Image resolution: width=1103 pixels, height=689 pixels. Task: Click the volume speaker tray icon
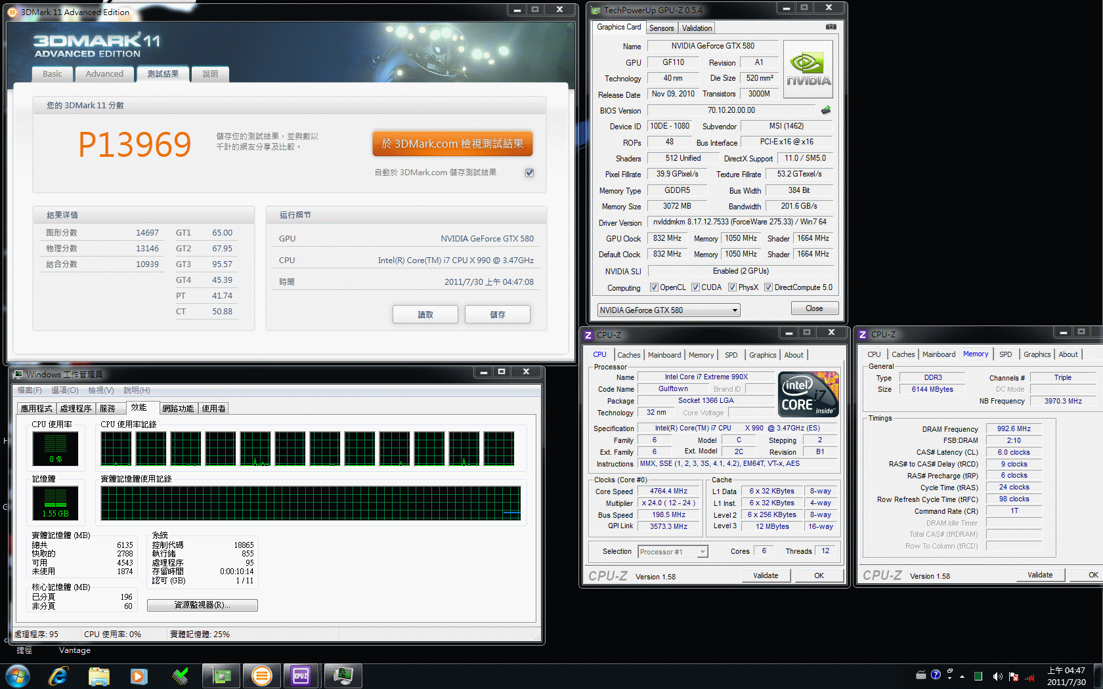point(997,676)
